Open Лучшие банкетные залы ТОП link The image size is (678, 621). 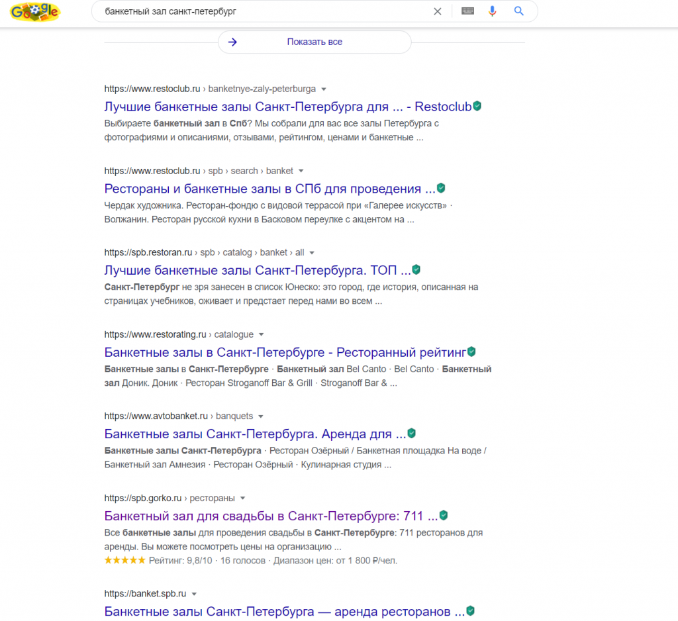coord(258,270)
